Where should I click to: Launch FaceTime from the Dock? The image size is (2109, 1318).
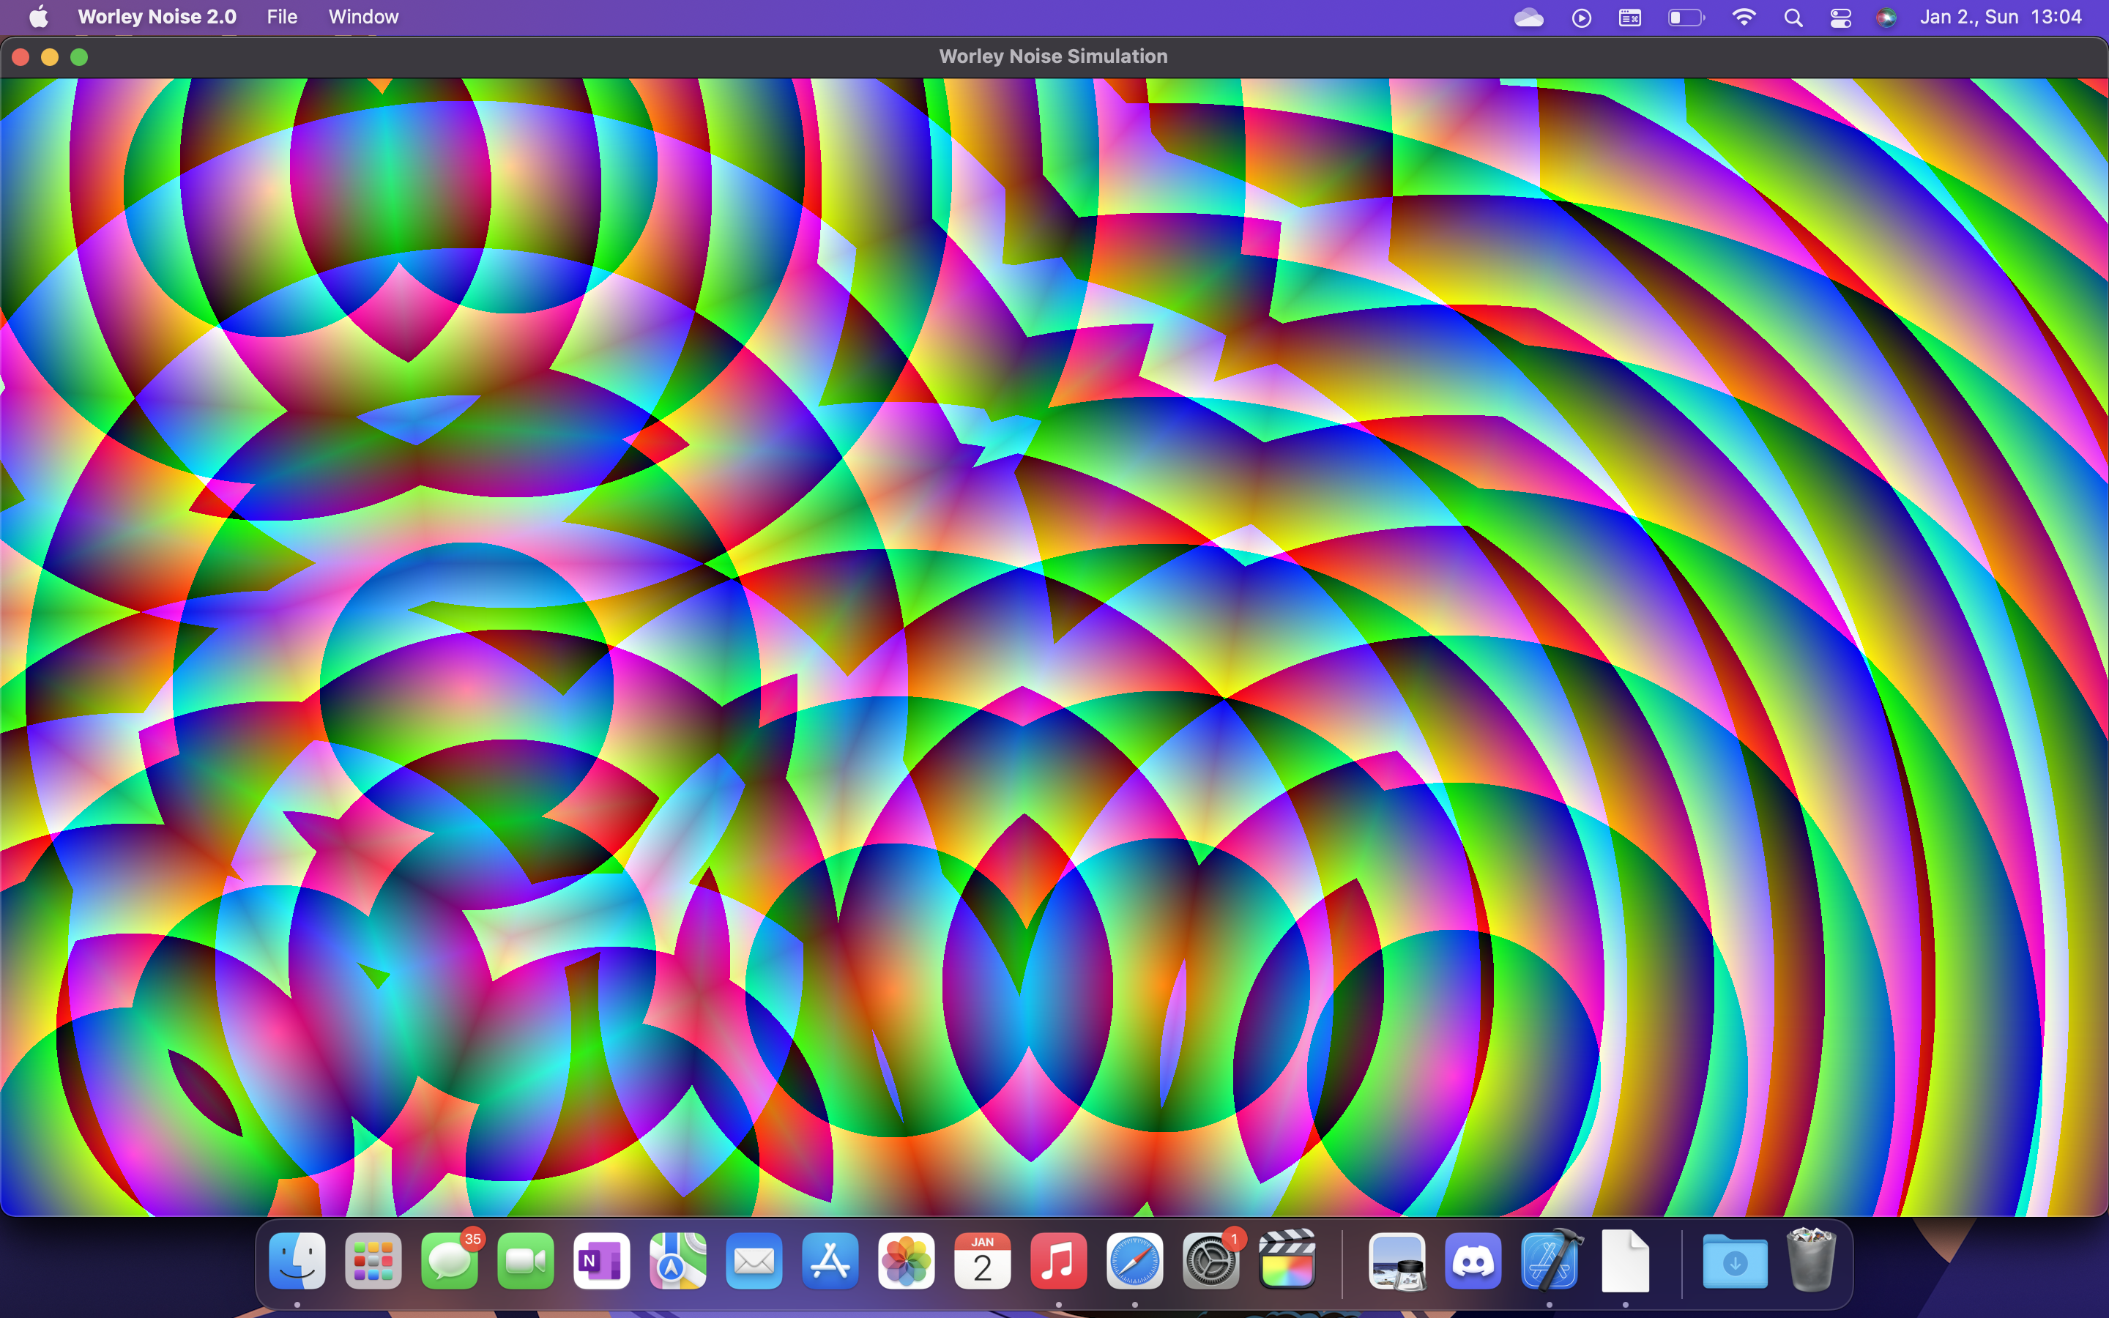click(x=526, y=1260)
